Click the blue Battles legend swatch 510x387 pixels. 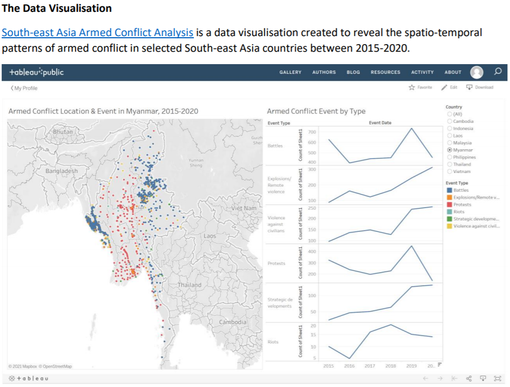(x=449, y=190)
